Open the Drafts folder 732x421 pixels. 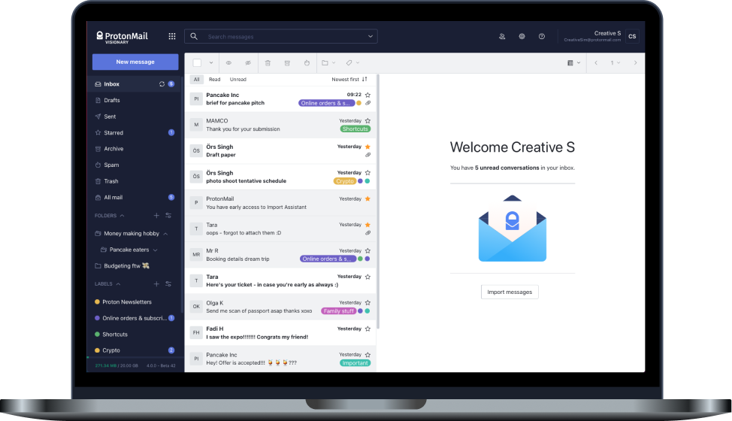tap(111, 100)
